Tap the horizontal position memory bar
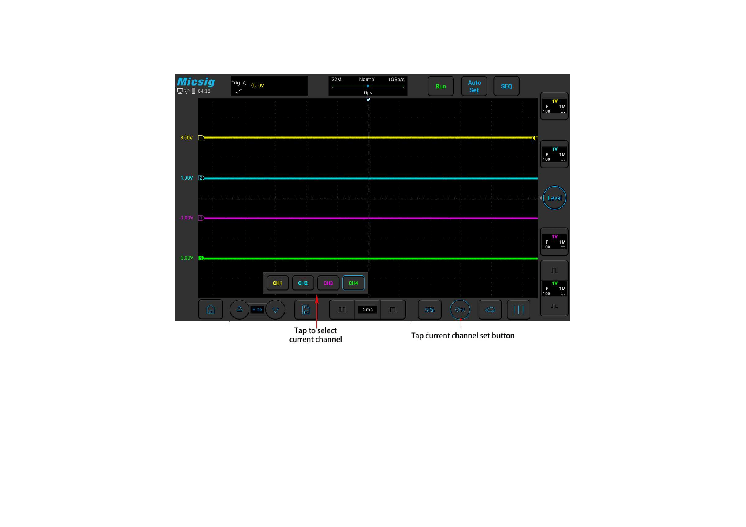Viewport: 746px width, 527px height. click(x=368, y=86)
